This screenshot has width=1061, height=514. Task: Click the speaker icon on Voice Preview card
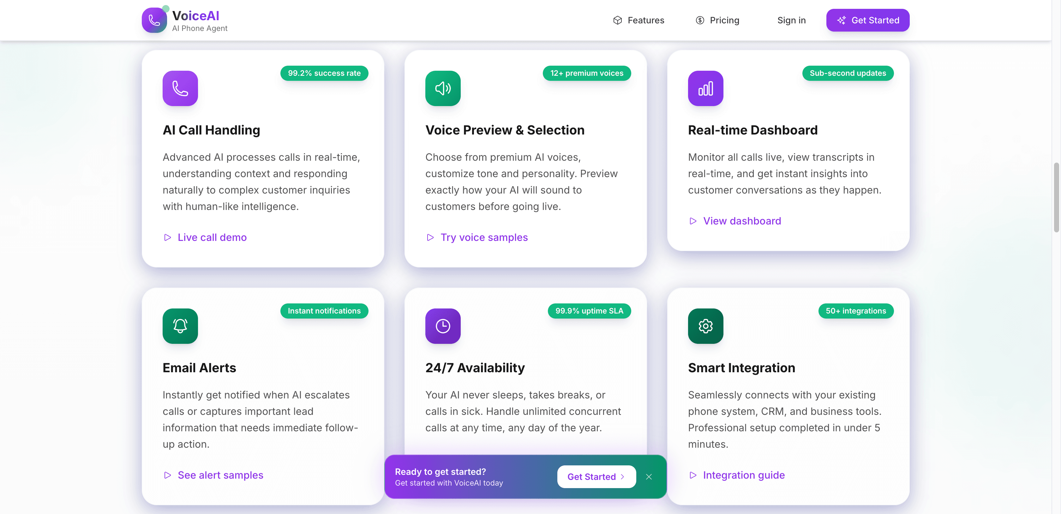tap(443, 88)
